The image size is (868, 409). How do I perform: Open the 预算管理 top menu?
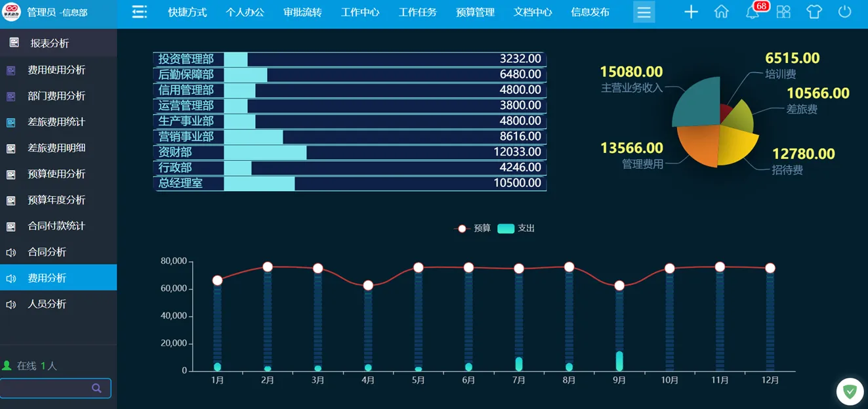click(475, 12)
